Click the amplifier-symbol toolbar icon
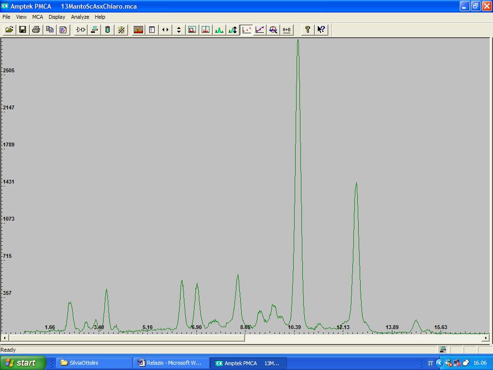Image resolution: width=493 pixels, height=370 pixels. click(x=80, y=29)
